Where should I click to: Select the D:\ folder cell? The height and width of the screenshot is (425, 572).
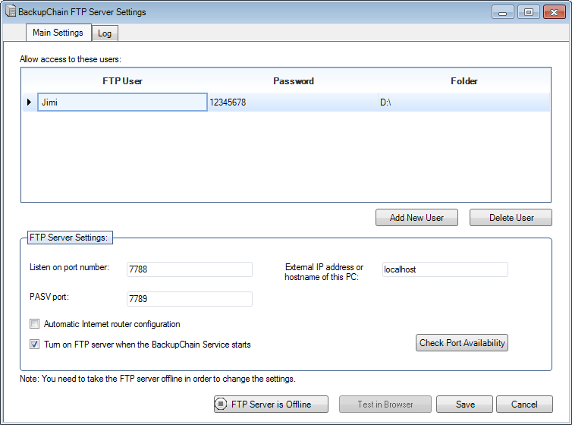click(464, 102)
